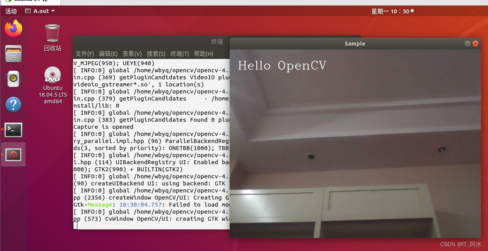Minimize the Sample window

coord(468,44)
